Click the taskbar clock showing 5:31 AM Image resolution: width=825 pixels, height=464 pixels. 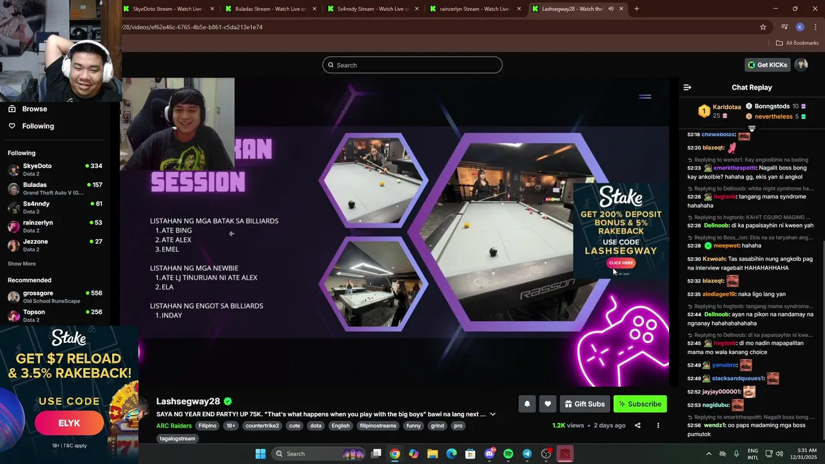pos(803,454)
